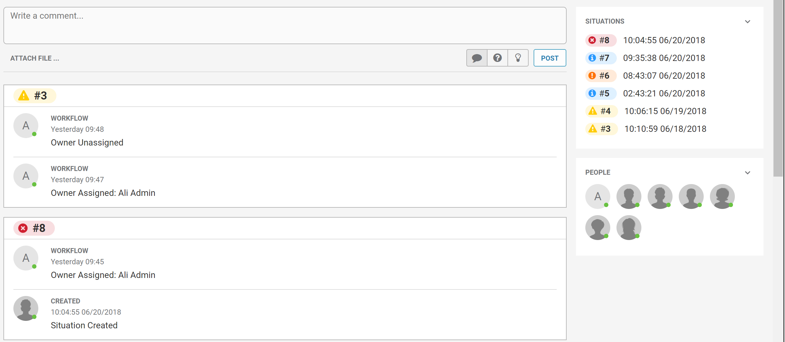Screen dimensions: 785x342
Task: Open situation #5 info badge
Action: tap(601, 93)
